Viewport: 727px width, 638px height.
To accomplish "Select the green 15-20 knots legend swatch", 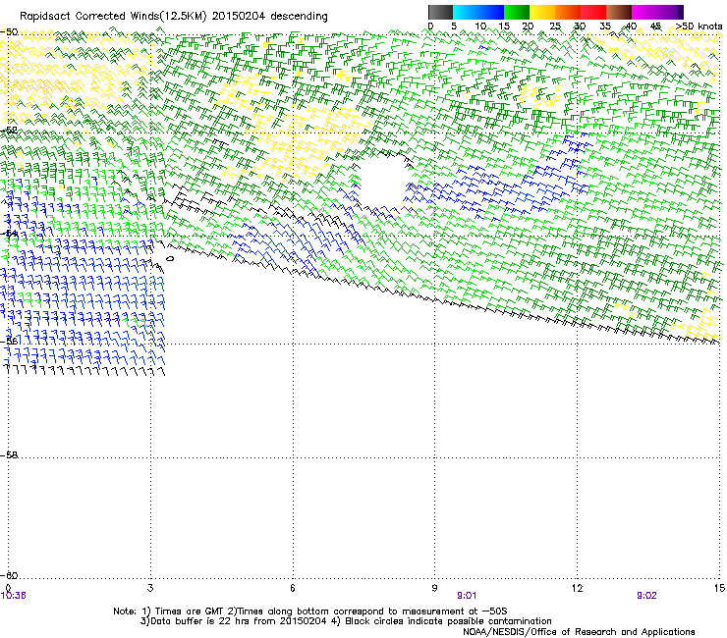I will click(x=517, y=12).
